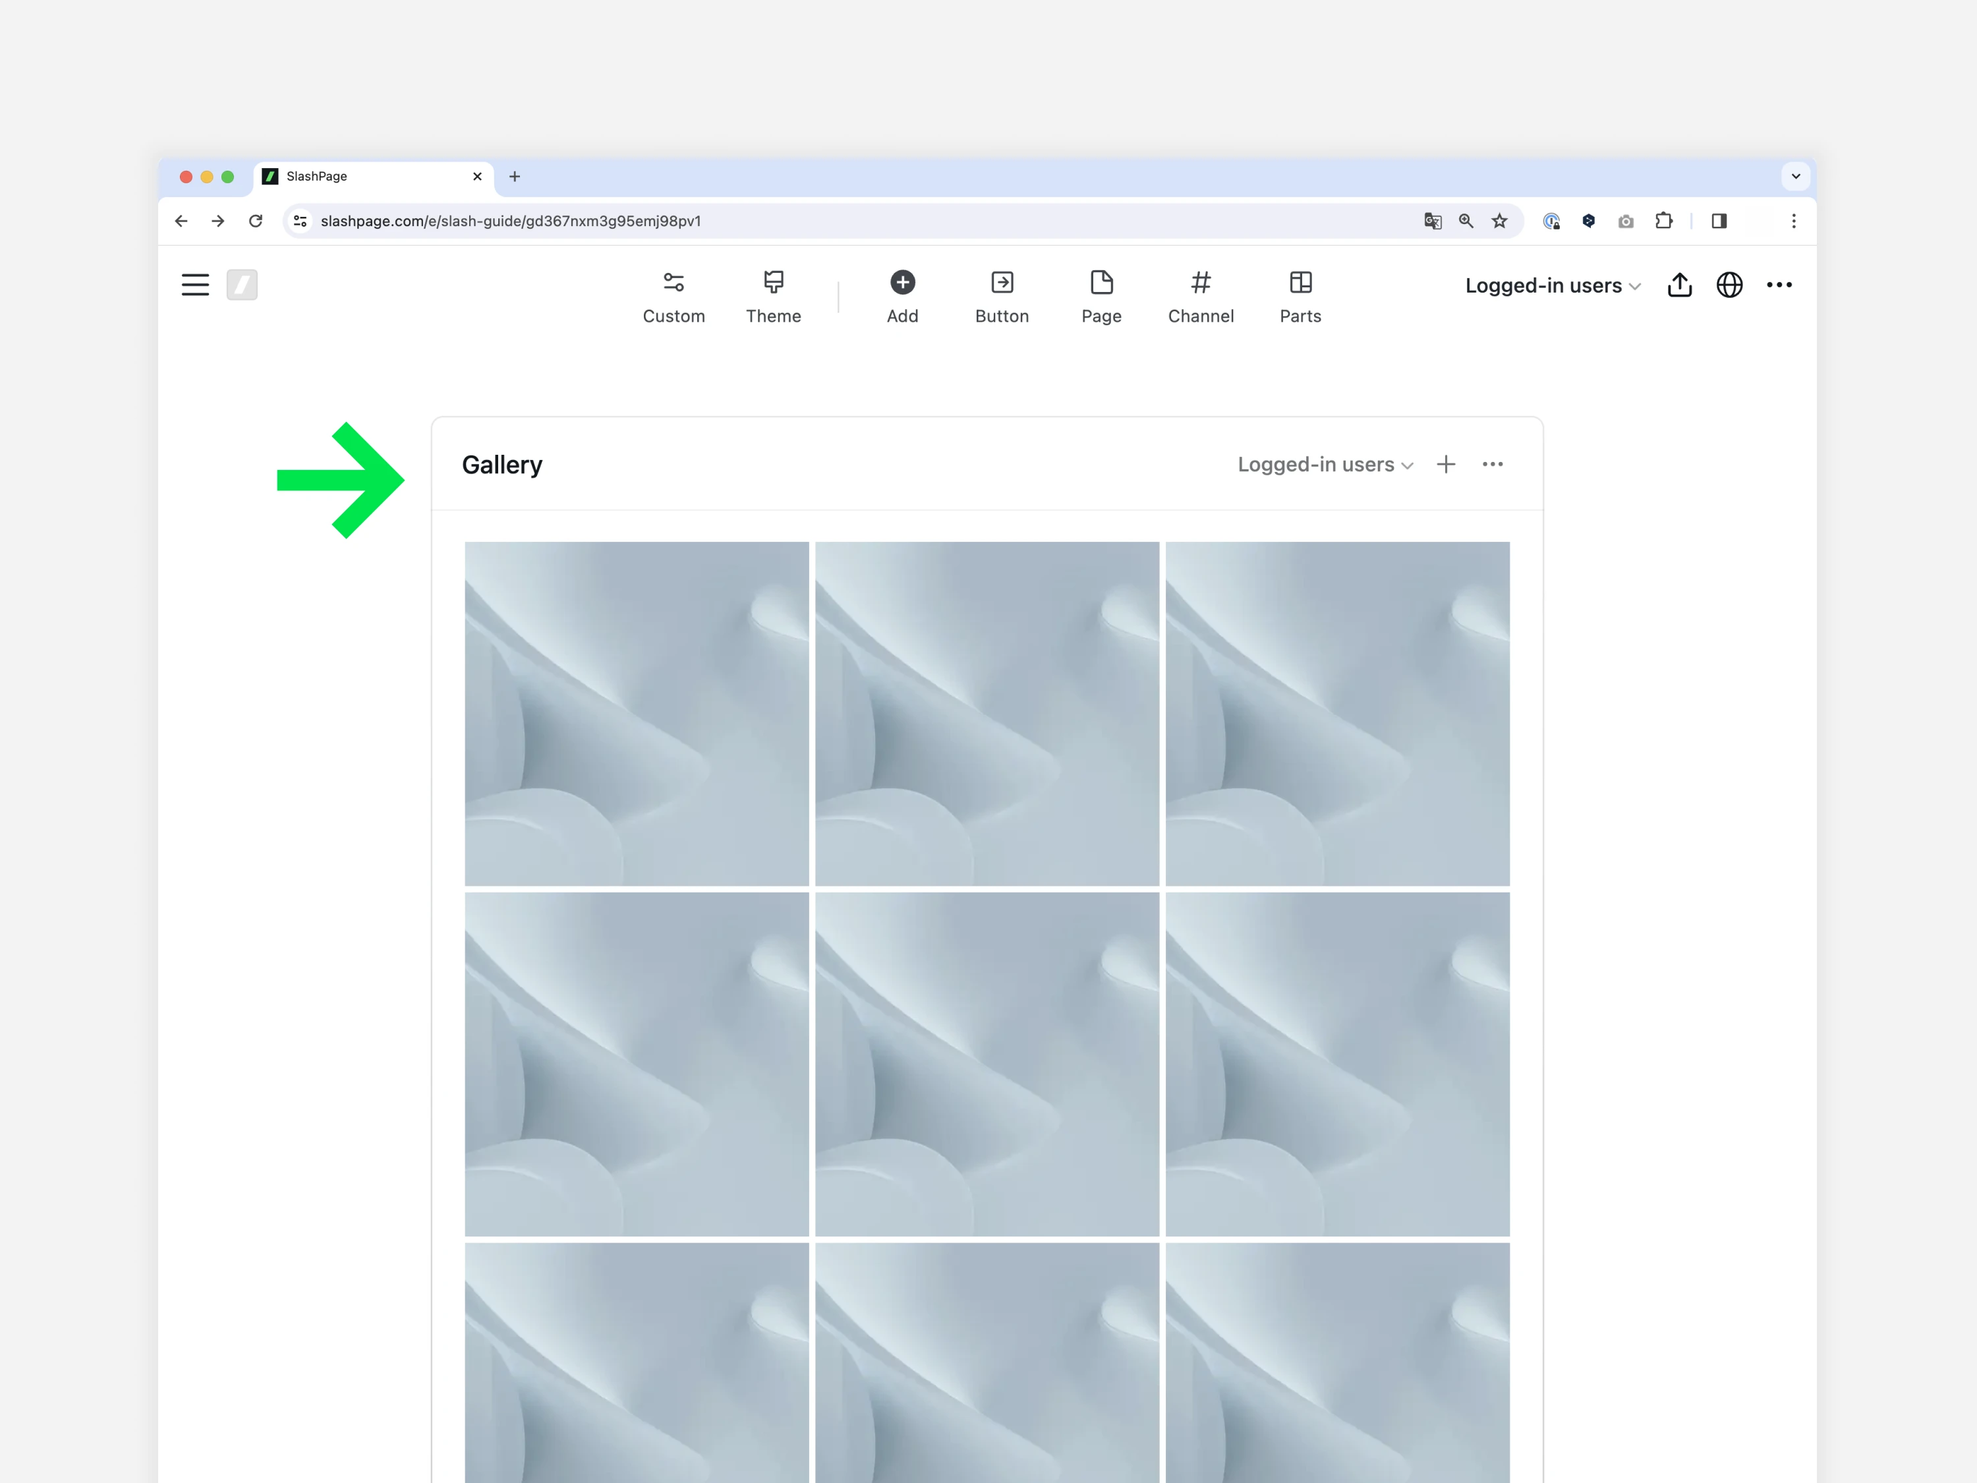Click the site information icon in address bar

click(301, 221)
